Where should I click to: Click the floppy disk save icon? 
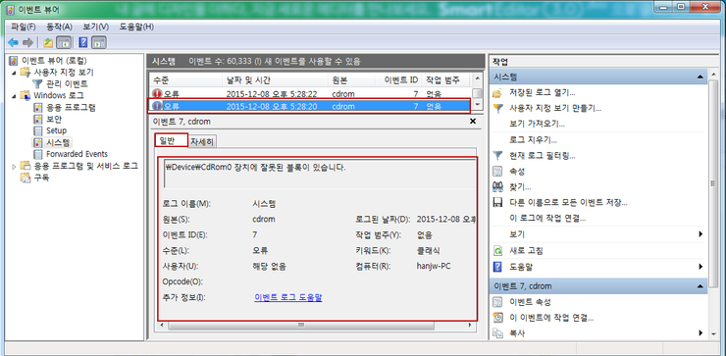pyautogui.click(x=497, y=203)
